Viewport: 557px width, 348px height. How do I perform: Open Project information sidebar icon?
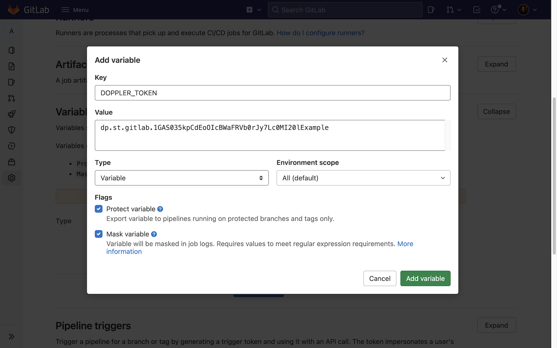[11, 50]
